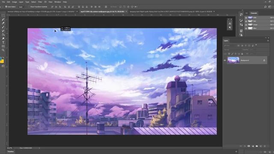
Task: Hide the Red channel
Action: point(246,21)
